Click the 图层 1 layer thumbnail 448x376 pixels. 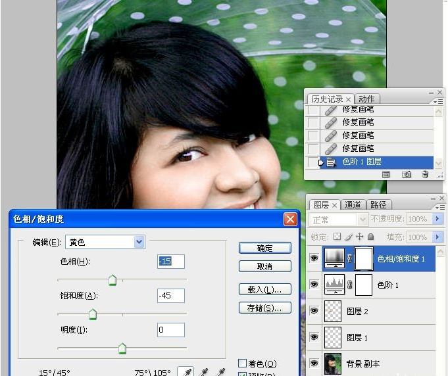[x=333, y=337]
